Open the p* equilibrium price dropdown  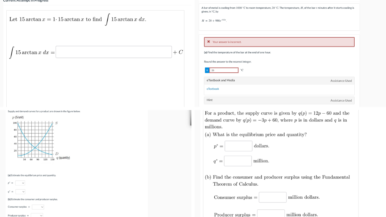pyautogui.click(x=20, y=183)
